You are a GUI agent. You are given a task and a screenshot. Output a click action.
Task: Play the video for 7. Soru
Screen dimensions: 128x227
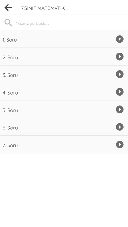pyautogui.click(x=120, y=144)
